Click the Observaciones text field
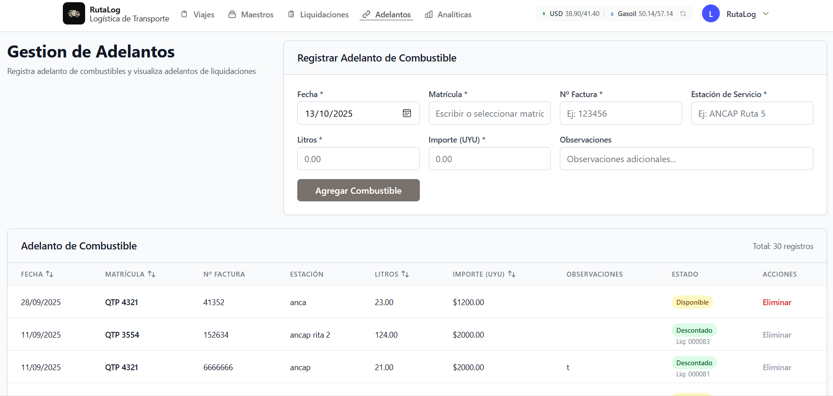This screenshot has width=833, height=396. tap(686, 159)
